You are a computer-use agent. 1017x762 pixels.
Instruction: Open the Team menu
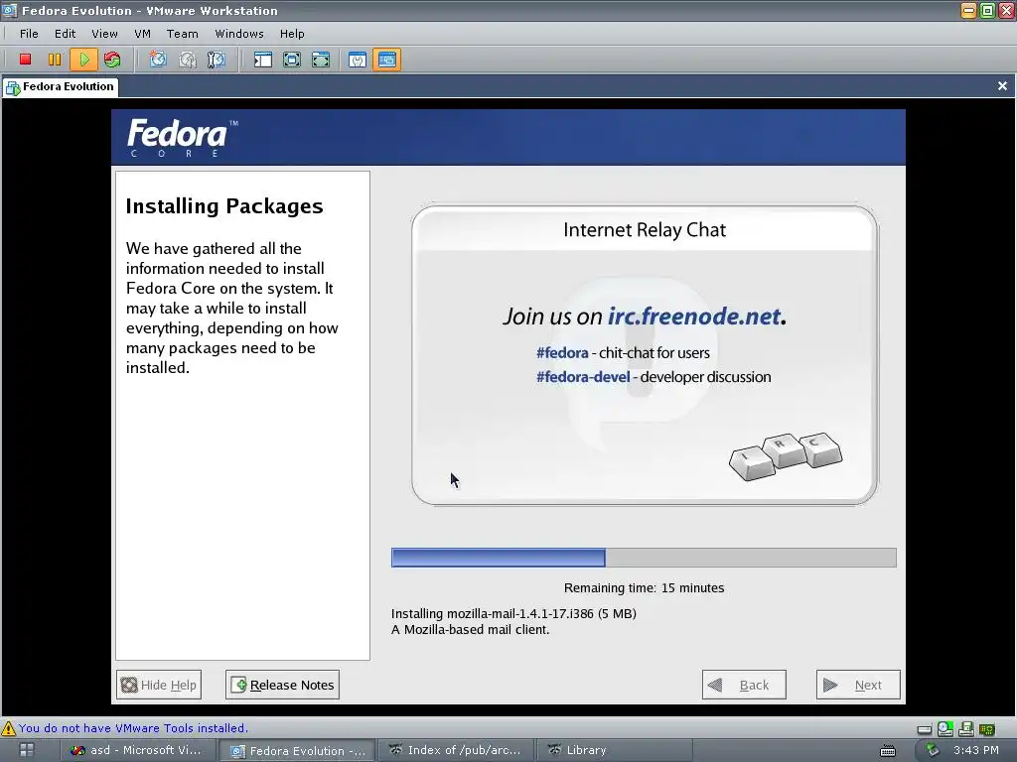pyautogui.click(x=183, y=34)
